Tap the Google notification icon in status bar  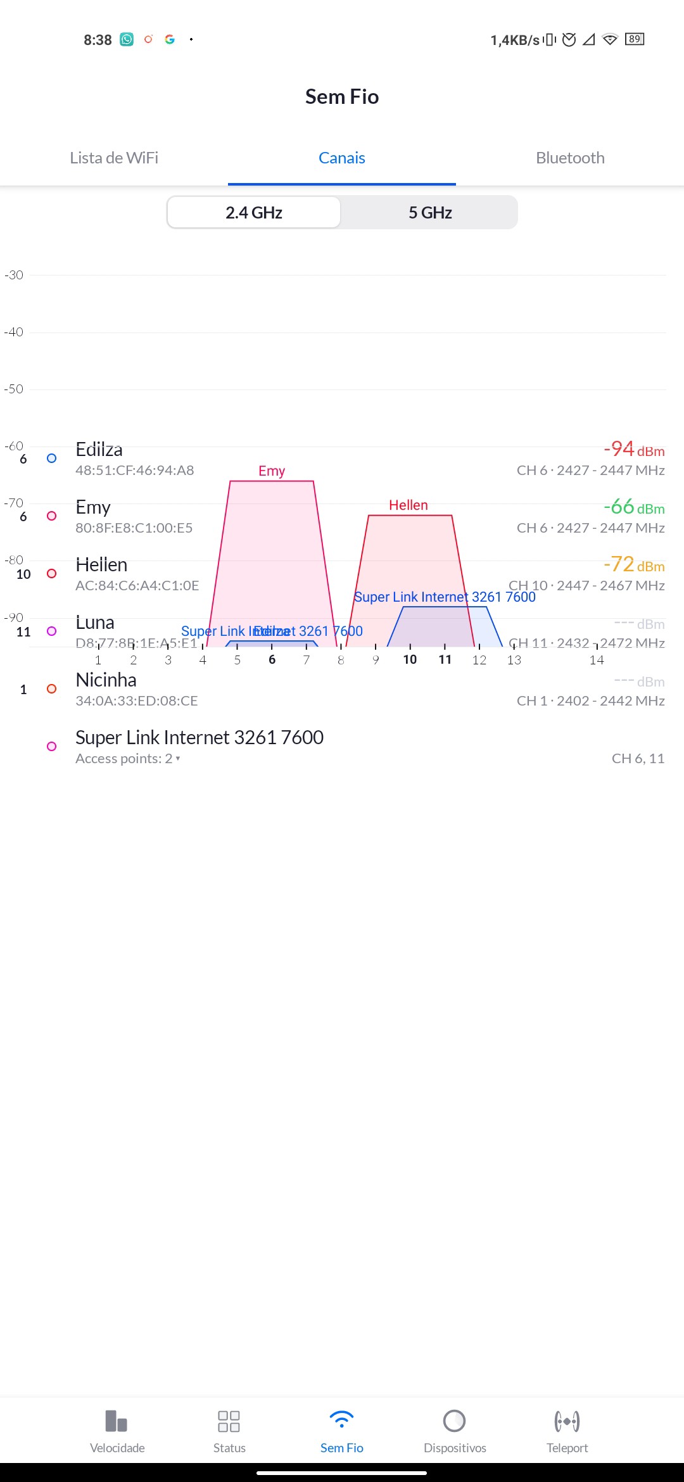click(170, 39)
